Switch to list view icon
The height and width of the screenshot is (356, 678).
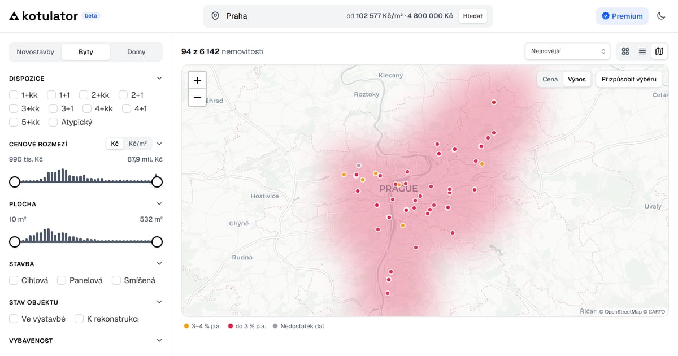pos(642,51)
